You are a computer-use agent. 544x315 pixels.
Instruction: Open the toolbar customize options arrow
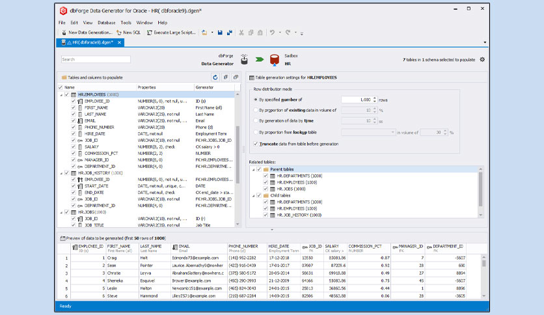coord(302,33)
